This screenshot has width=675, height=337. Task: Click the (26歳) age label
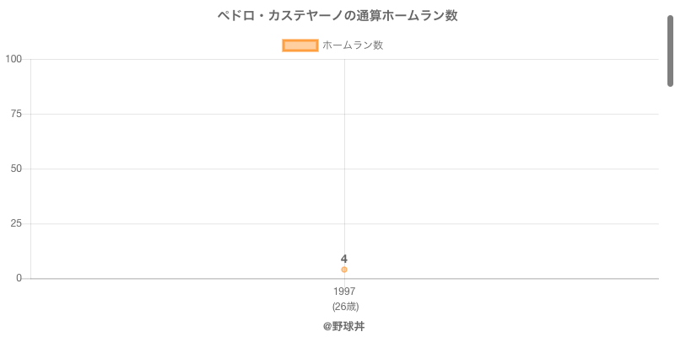tap(345, 307)
